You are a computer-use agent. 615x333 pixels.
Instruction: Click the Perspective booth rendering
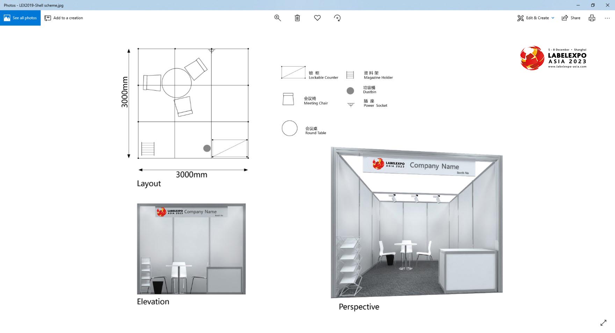click(417, 223)
